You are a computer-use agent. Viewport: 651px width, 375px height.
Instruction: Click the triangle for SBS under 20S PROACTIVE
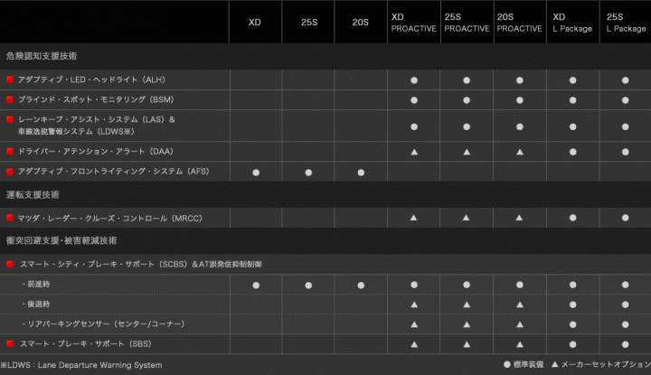[519, 344]
